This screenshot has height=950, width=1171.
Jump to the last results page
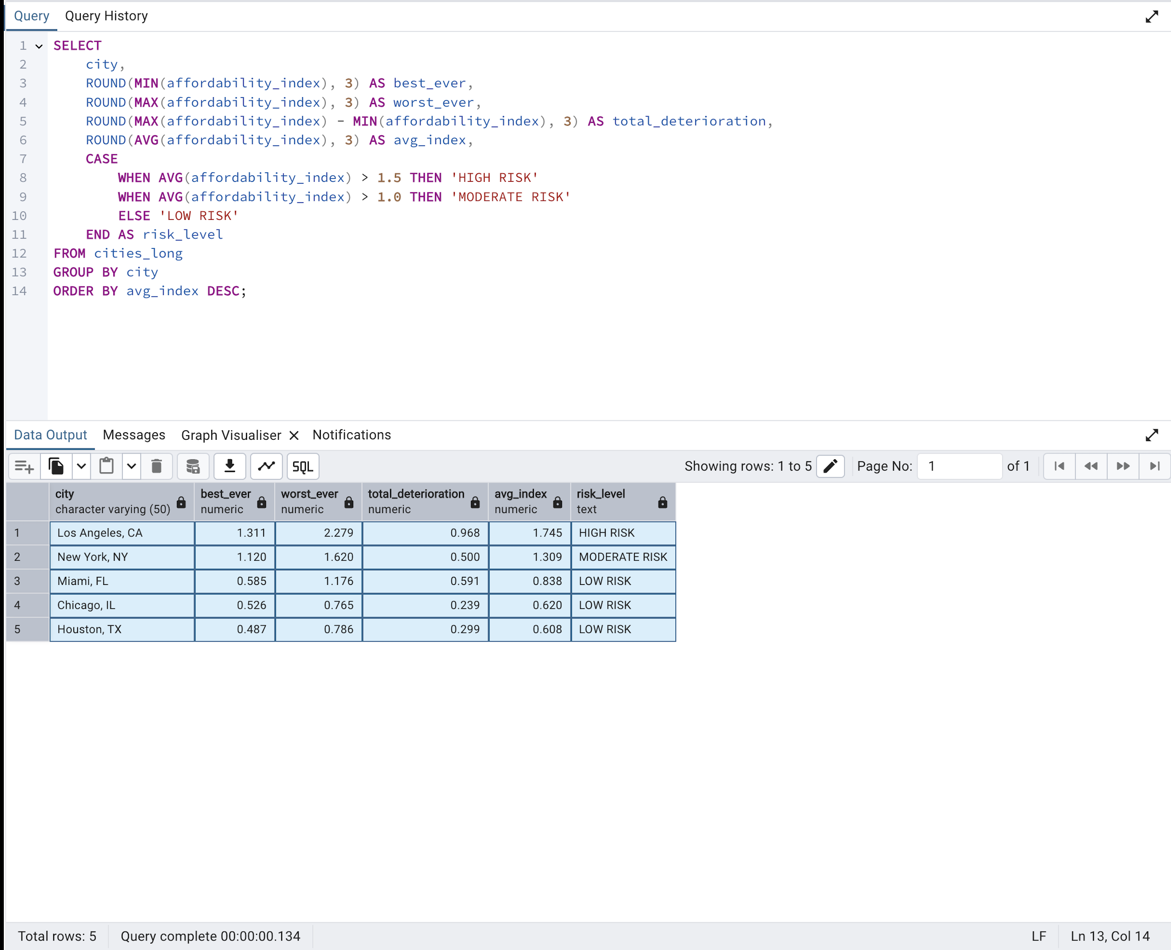[x=1155, y=466]
